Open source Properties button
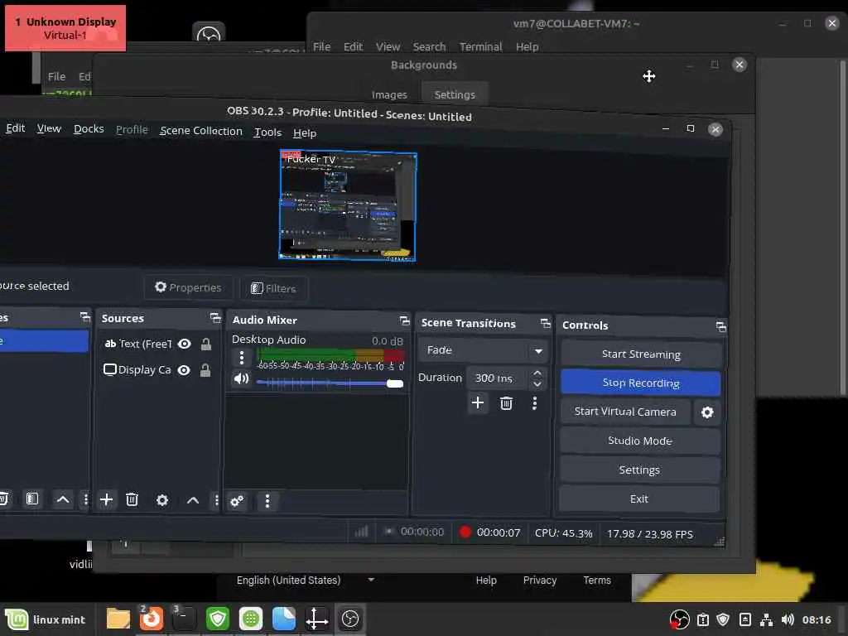Screen dimensions: 848x636 [188, 287]
